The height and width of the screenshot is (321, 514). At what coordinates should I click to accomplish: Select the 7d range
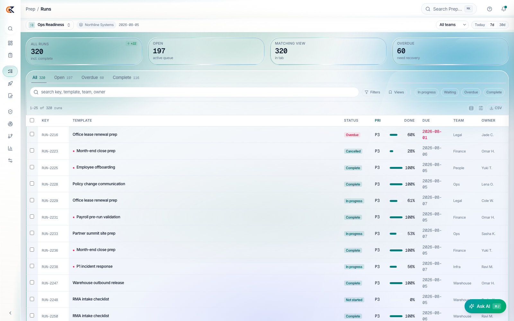492,25
